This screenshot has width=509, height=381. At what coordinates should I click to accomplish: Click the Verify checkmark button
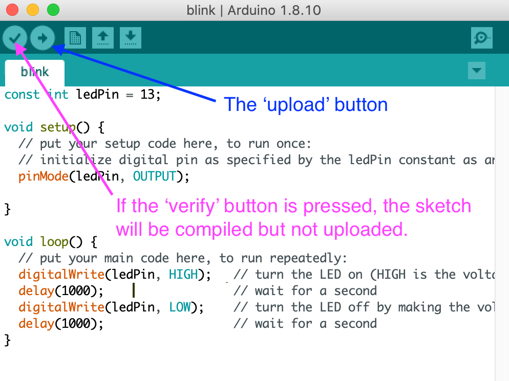click(x=15, y=38)
